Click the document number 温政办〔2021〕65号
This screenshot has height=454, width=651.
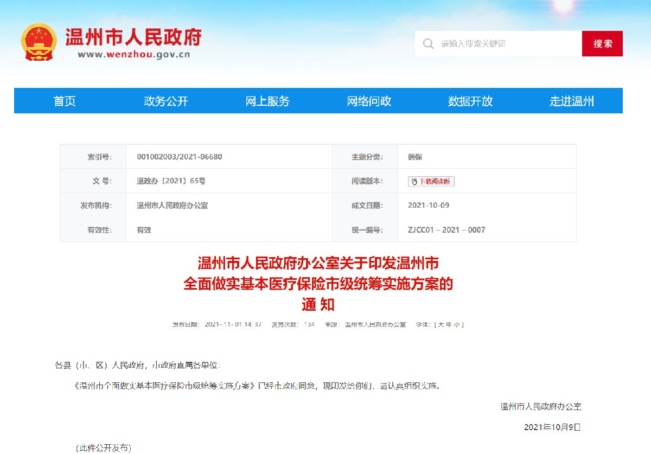pyautogui.click(x=171, y=181)
